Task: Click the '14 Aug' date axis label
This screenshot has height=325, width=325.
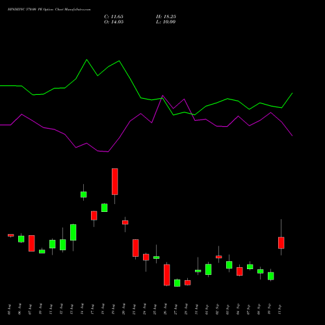Action: pyautogui.click(x=82, y=309)
